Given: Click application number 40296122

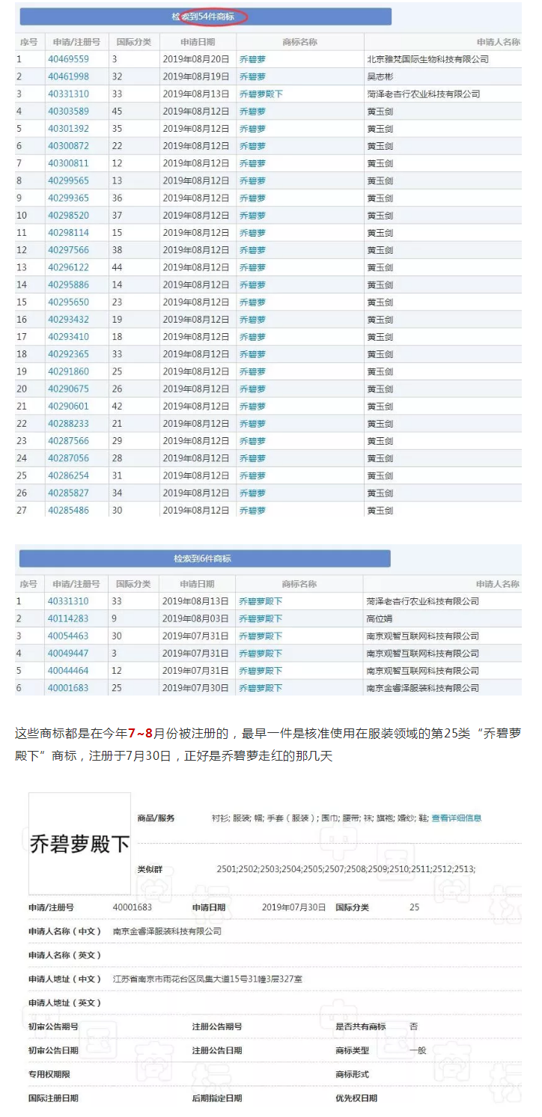Looking at the screenshot, I should (x=68, y=267).
